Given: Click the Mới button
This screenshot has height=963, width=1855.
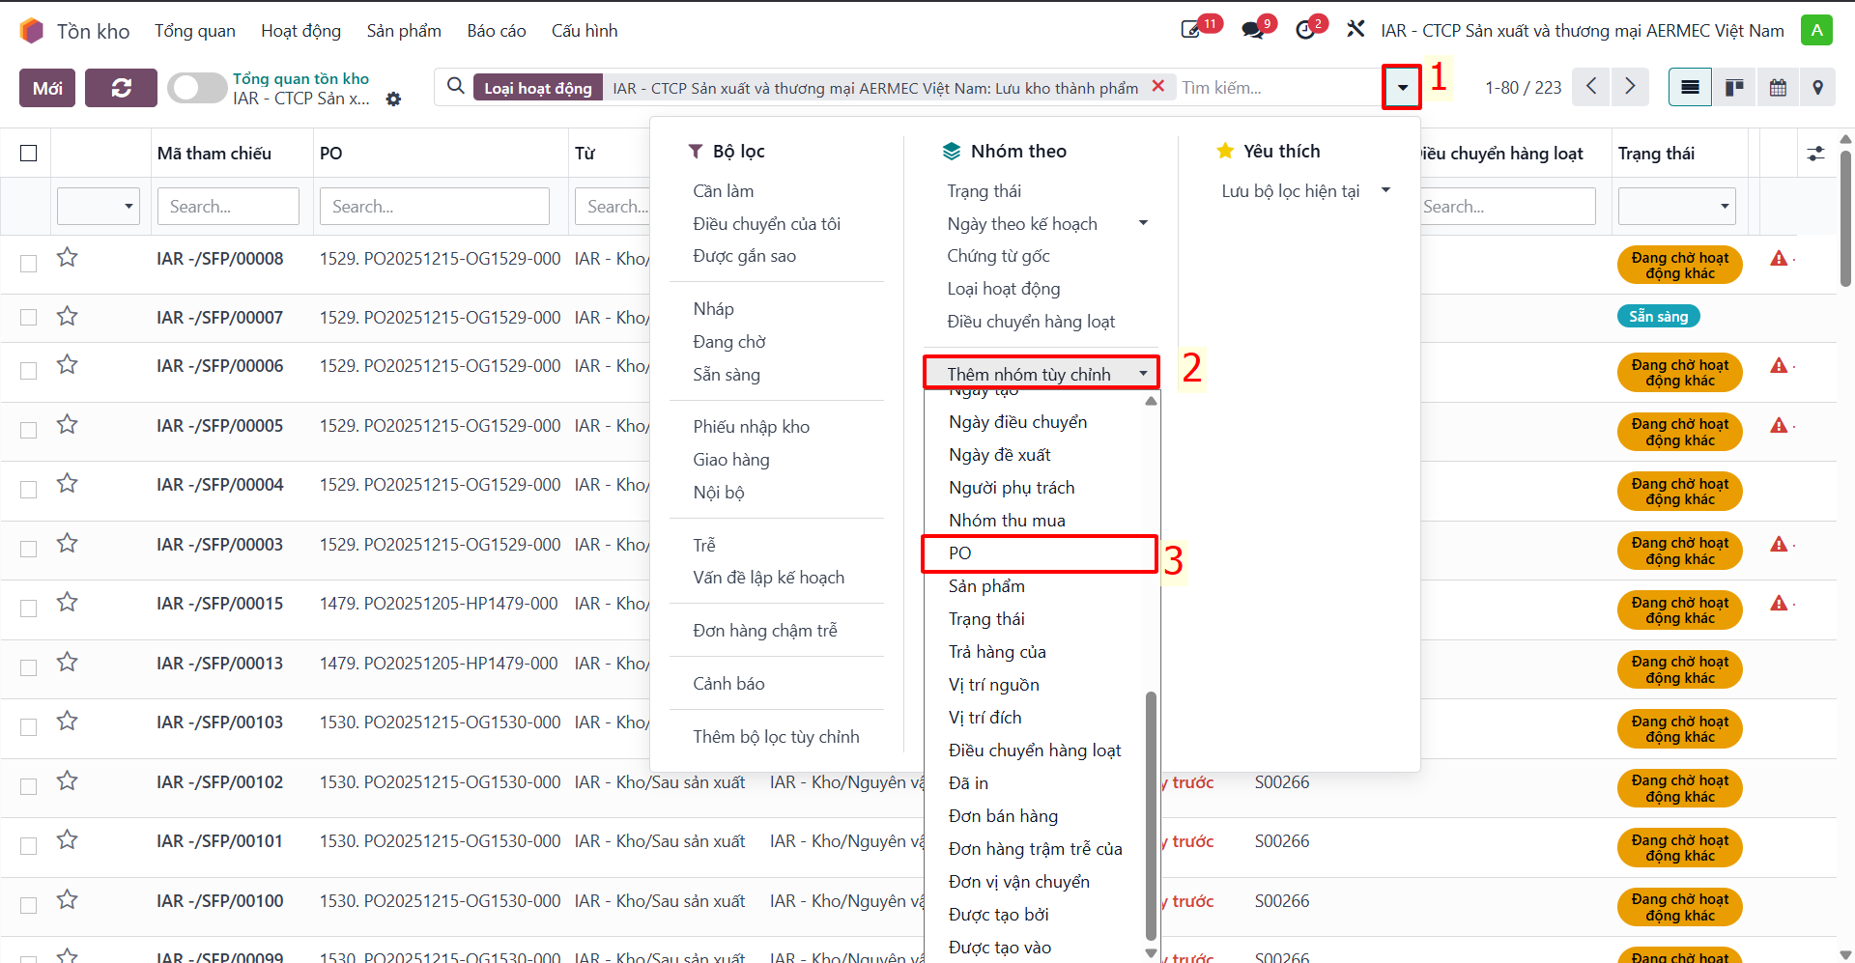Looking at the screenshot, I should coord(47,88).
